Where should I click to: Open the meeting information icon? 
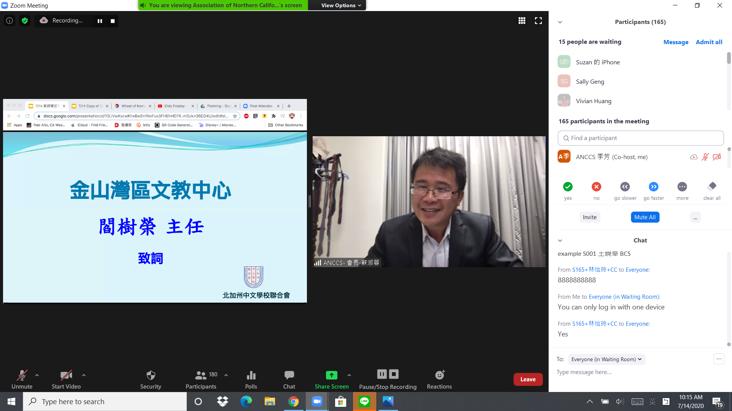pos(10,21)
